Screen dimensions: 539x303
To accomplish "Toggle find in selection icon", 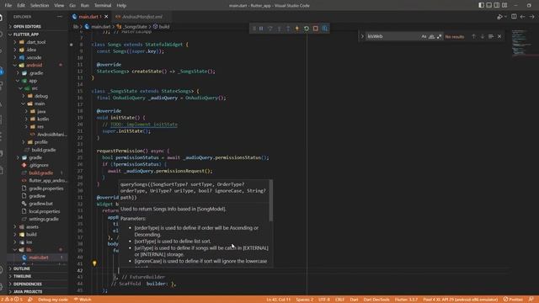I will (x=491, y=36).
